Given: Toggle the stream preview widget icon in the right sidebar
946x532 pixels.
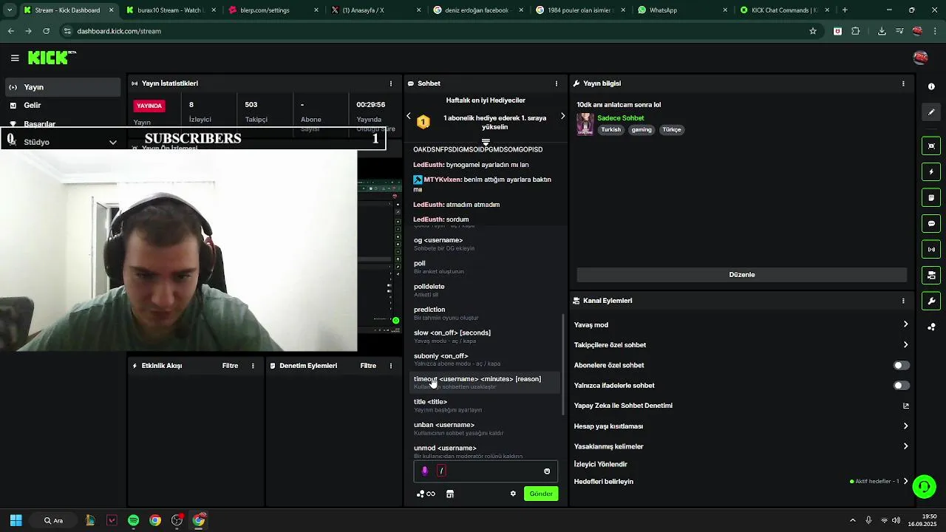Looking at the screenshot, I should click(931, 146).
